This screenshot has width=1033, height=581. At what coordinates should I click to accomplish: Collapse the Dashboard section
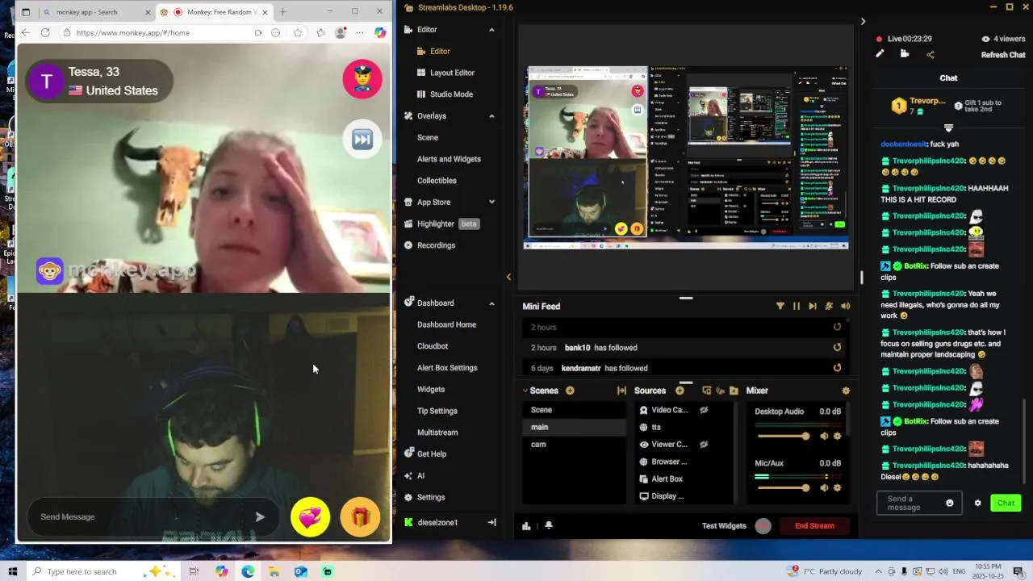pos(491,303)
